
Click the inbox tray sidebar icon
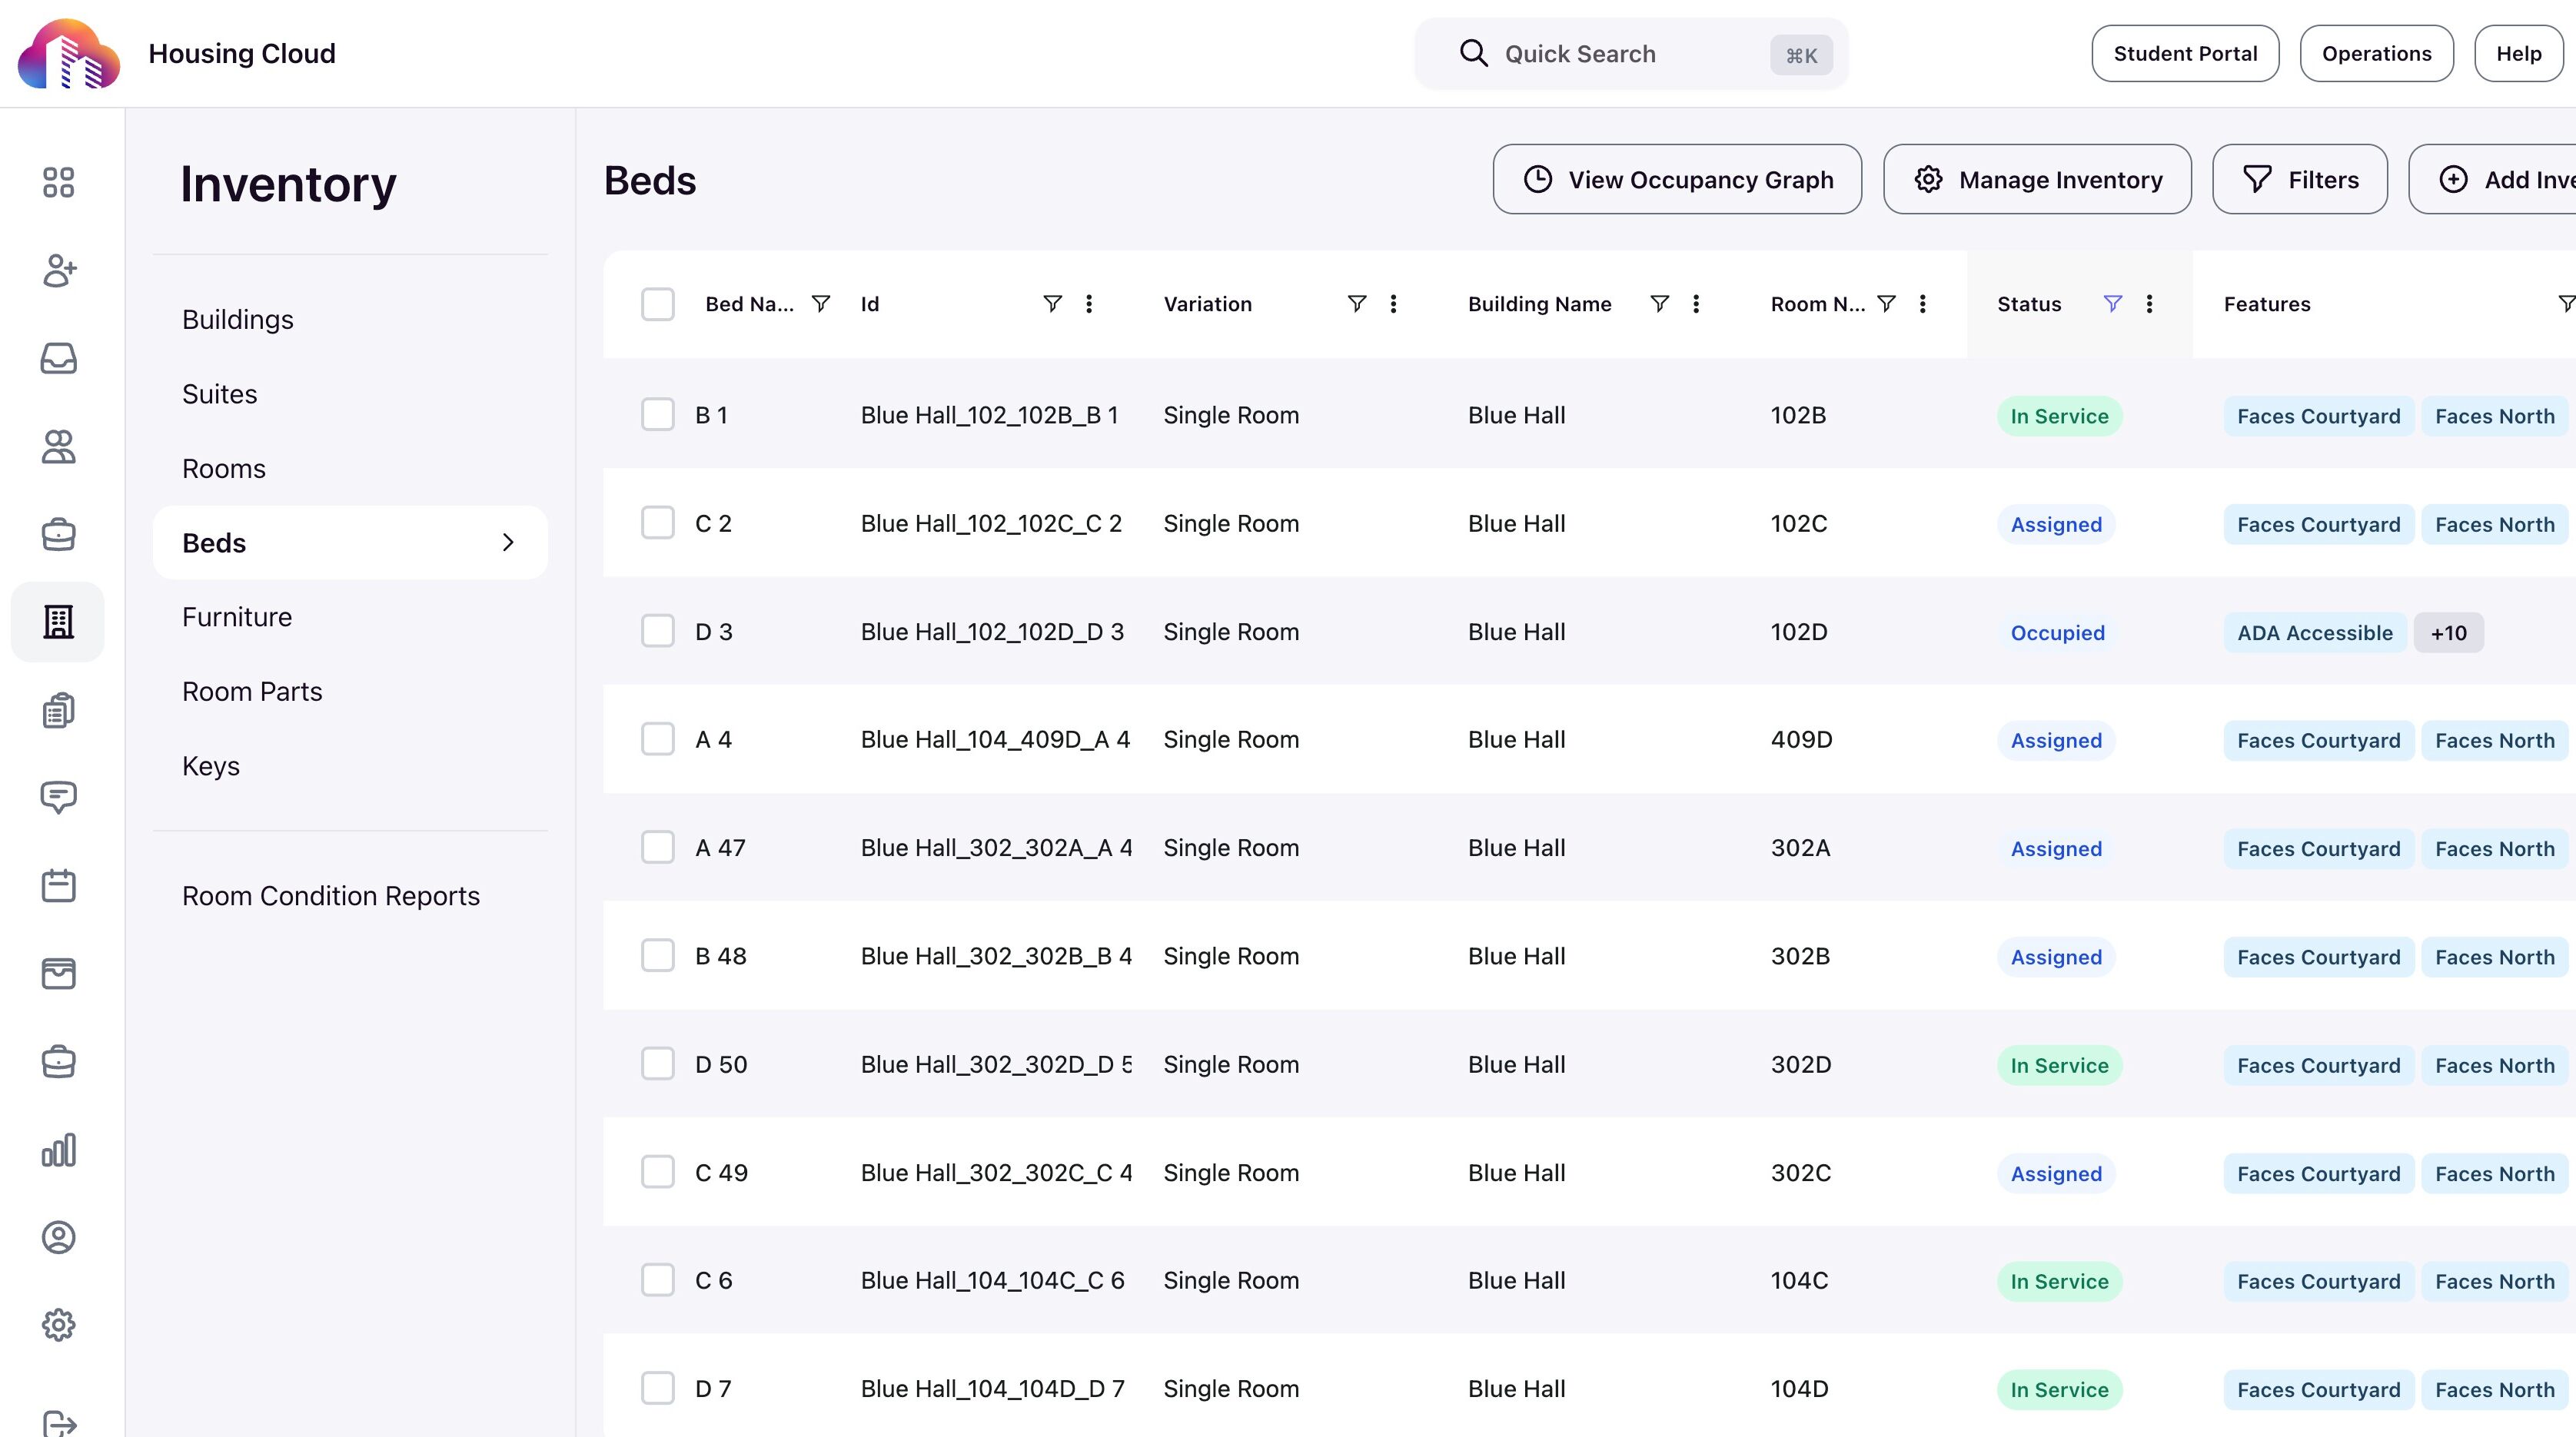pos(58,358)
